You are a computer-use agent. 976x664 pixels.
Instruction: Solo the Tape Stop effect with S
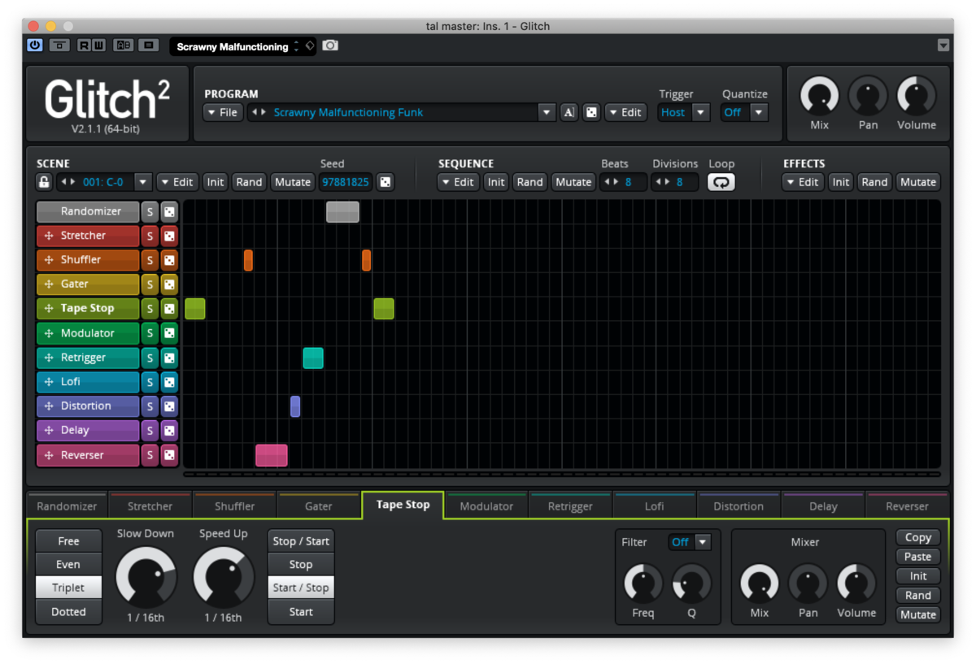[x=150, y=309]
